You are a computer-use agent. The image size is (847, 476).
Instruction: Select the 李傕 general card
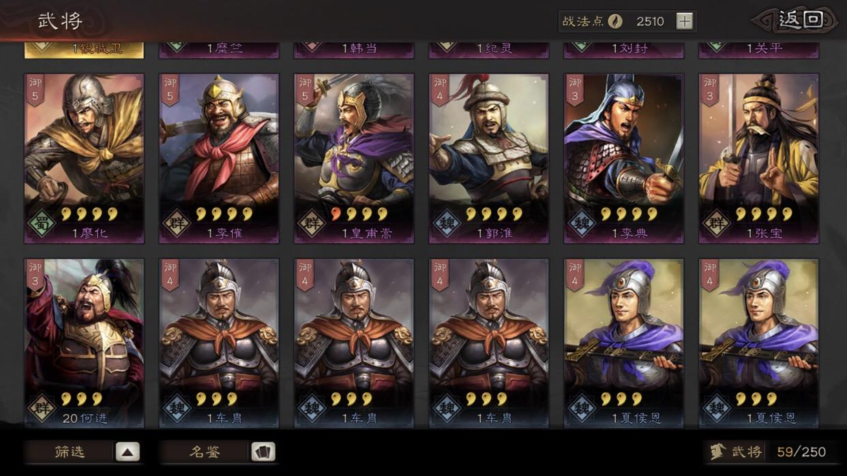coord(219,158)
